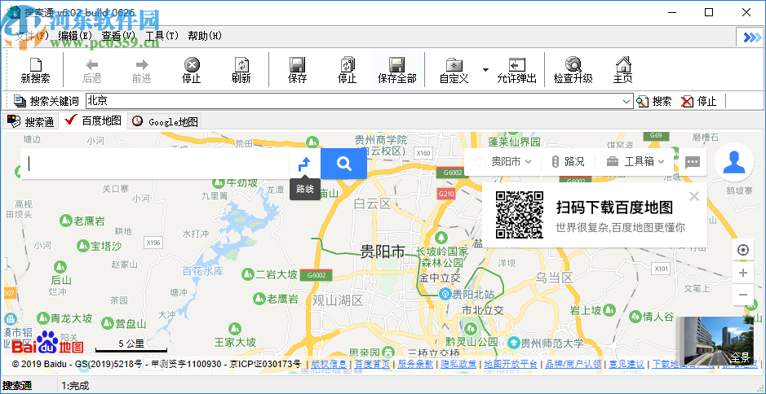This screenshot has height=394, width=766.
Task: Focus the Baidu map search box
Action: (x=155, y=164)
